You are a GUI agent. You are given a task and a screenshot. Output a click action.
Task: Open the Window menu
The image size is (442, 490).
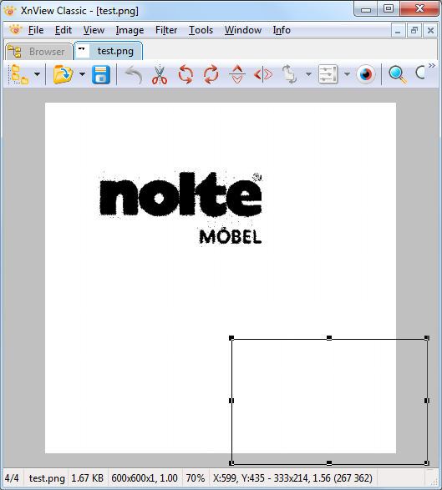click(243, 30)
